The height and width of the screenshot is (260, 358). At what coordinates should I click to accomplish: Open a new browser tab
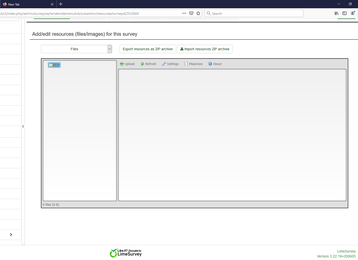coord(61,4)
